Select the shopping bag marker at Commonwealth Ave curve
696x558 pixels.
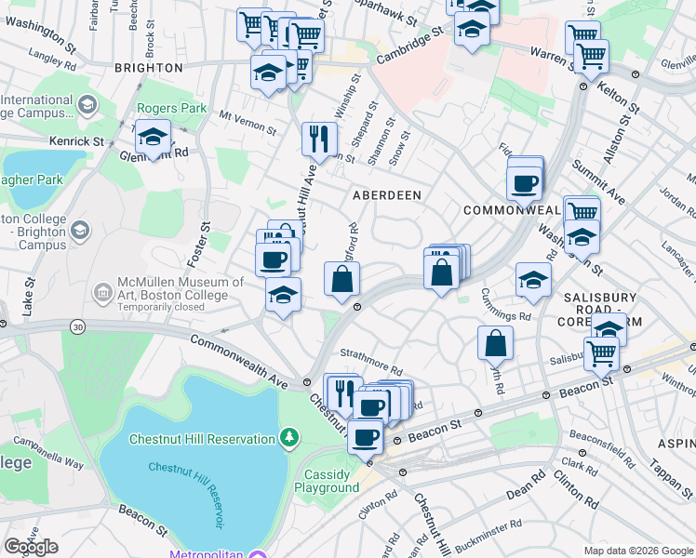pyautogui.click(x=441, y=272)
